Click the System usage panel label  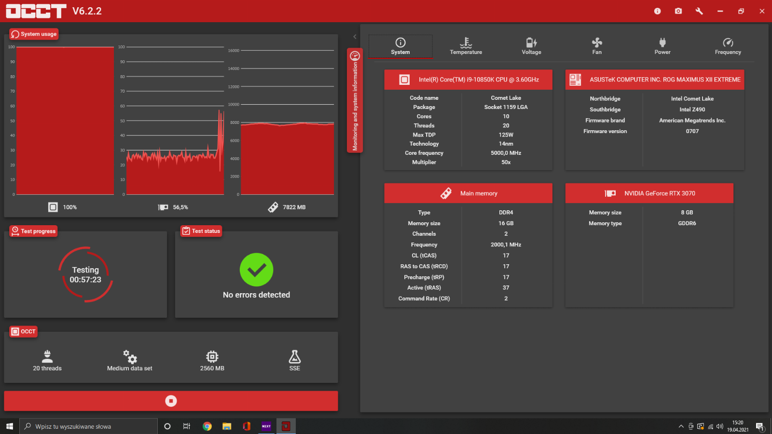point(34,34)
